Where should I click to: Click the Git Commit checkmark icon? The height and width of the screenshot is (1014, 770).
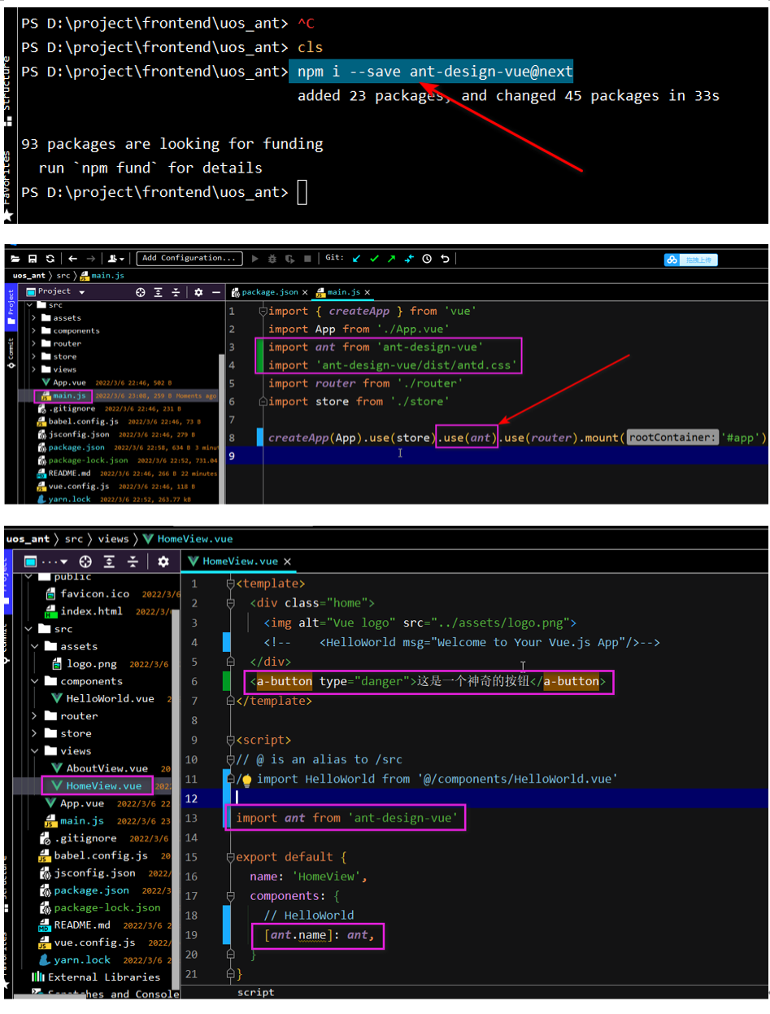coord(374,258)
